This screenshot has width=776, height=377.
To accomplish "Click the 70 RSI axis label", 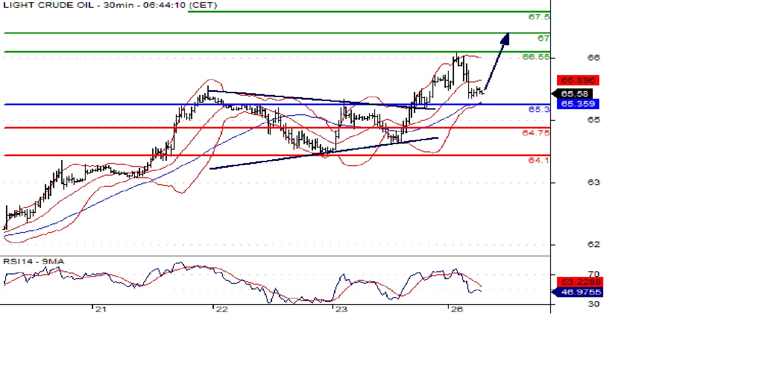I will pos(594,274).
